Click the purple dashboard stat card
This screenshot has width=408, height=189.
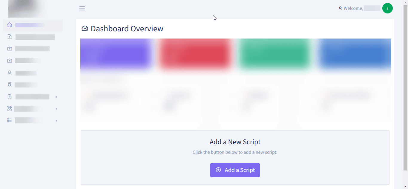click(116, 54)
